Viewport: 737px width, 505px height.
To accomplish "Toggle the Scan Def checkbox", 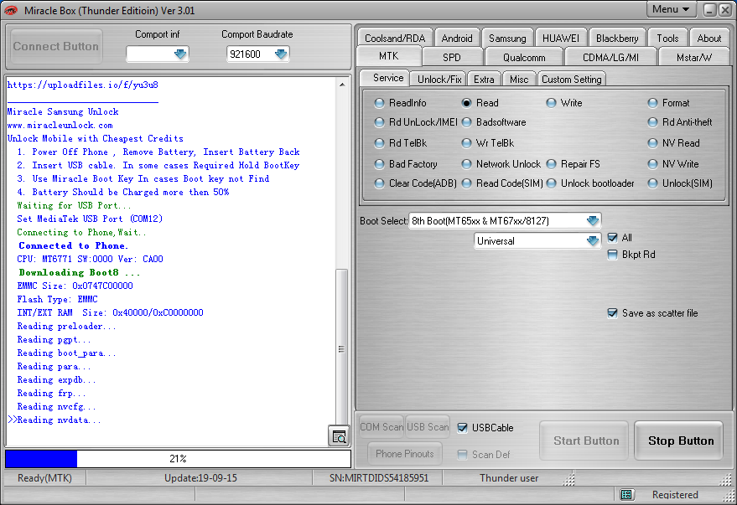I will tap(463, 454).
